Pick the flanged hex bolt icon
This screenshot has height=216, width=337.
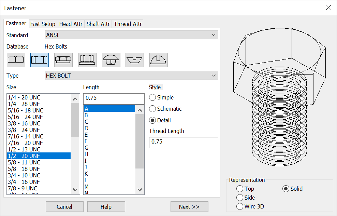pyautogui.click(x=63, y=59)
